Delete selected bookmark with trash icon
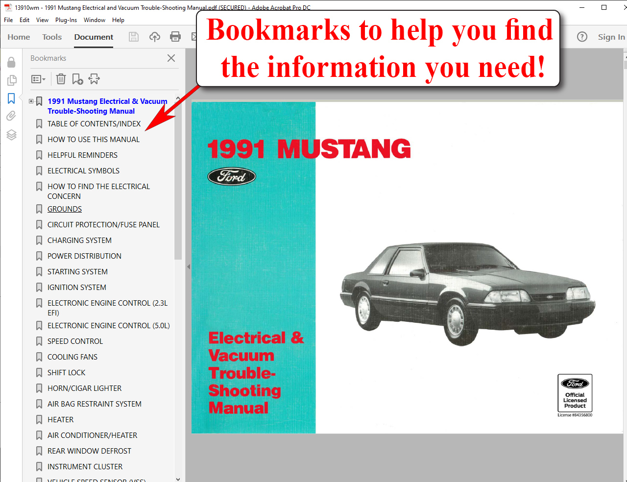The width and height of the screenshot is (627, 482). tap(61, 79)
